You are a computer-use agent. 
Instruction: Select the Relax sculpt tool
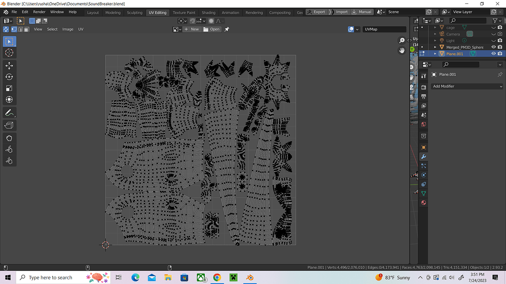[9, 149]
